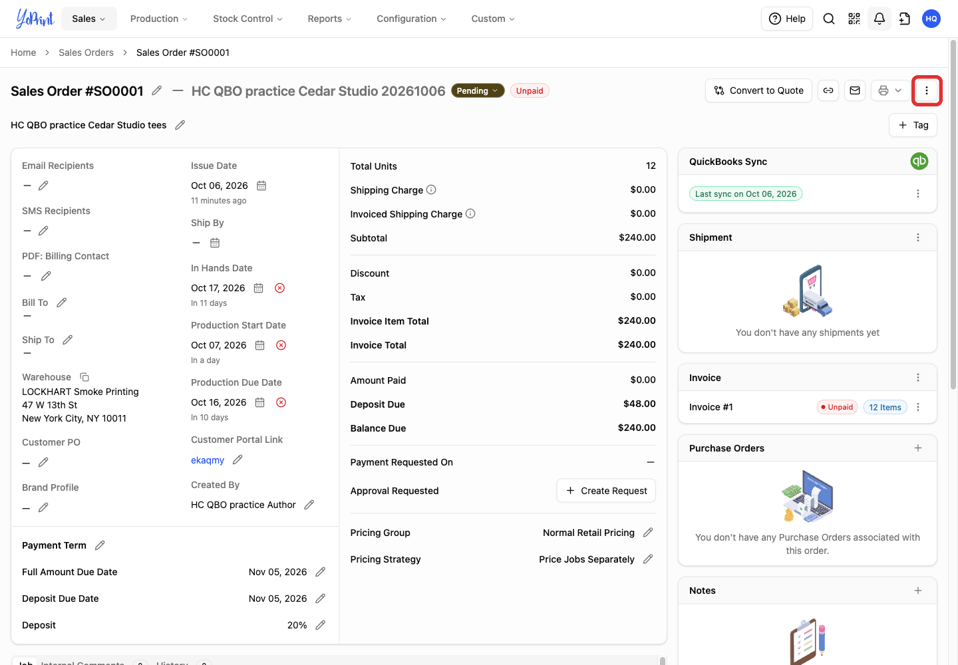Expand the Stock Control menu
Image resolution: width=958 pixels, height=665 pixels.
pyautogui.click(x=247, y=19)
